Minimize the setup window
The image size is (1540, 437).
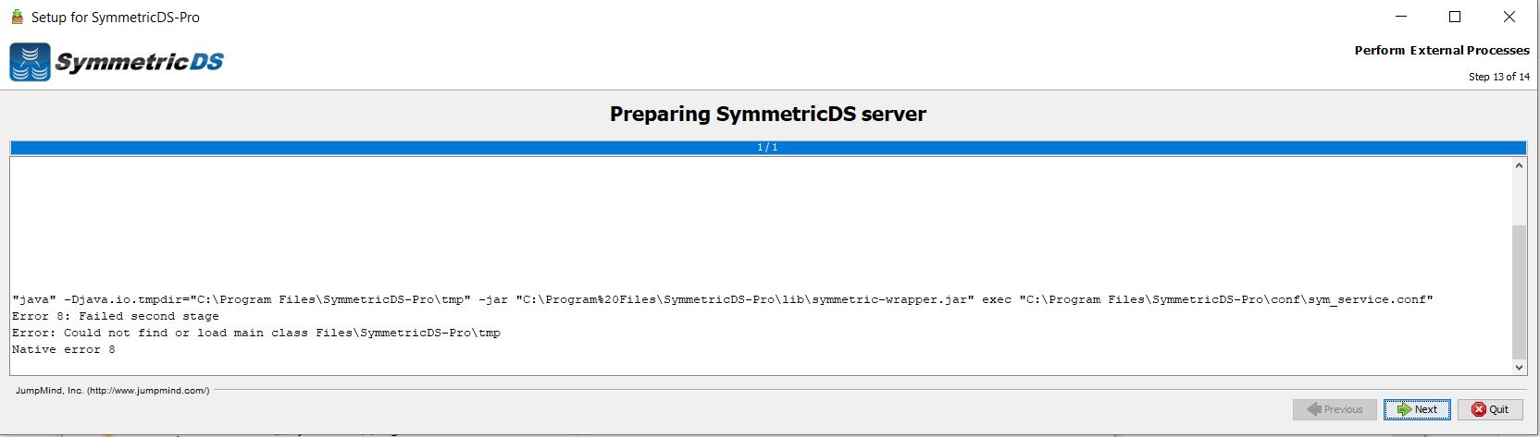[1400, 17]
